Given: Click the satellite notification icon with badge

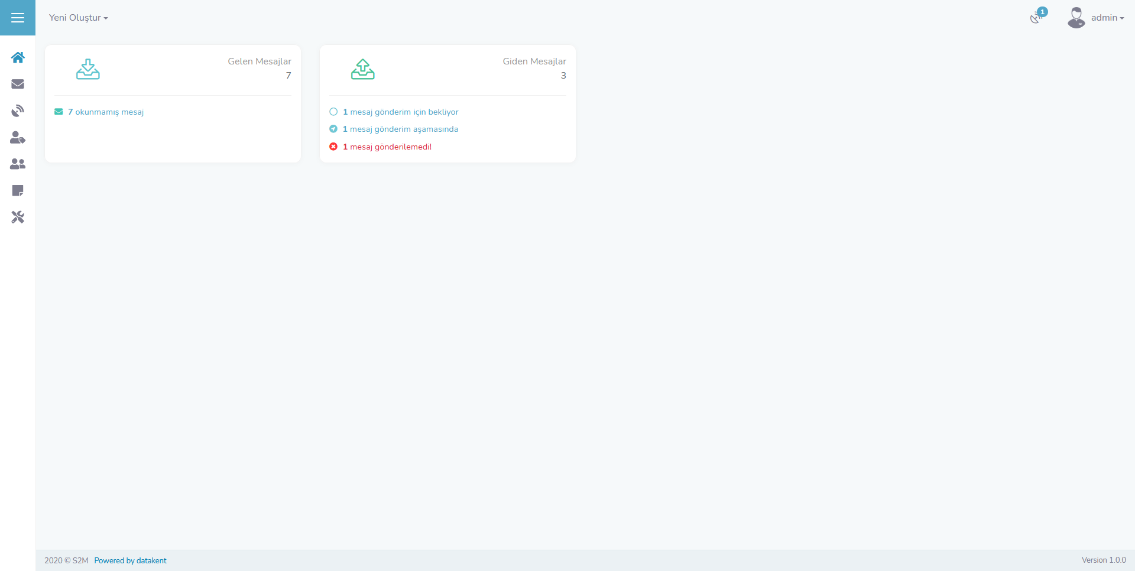Looking at the screenshot, I should (x=1036, y=17).
